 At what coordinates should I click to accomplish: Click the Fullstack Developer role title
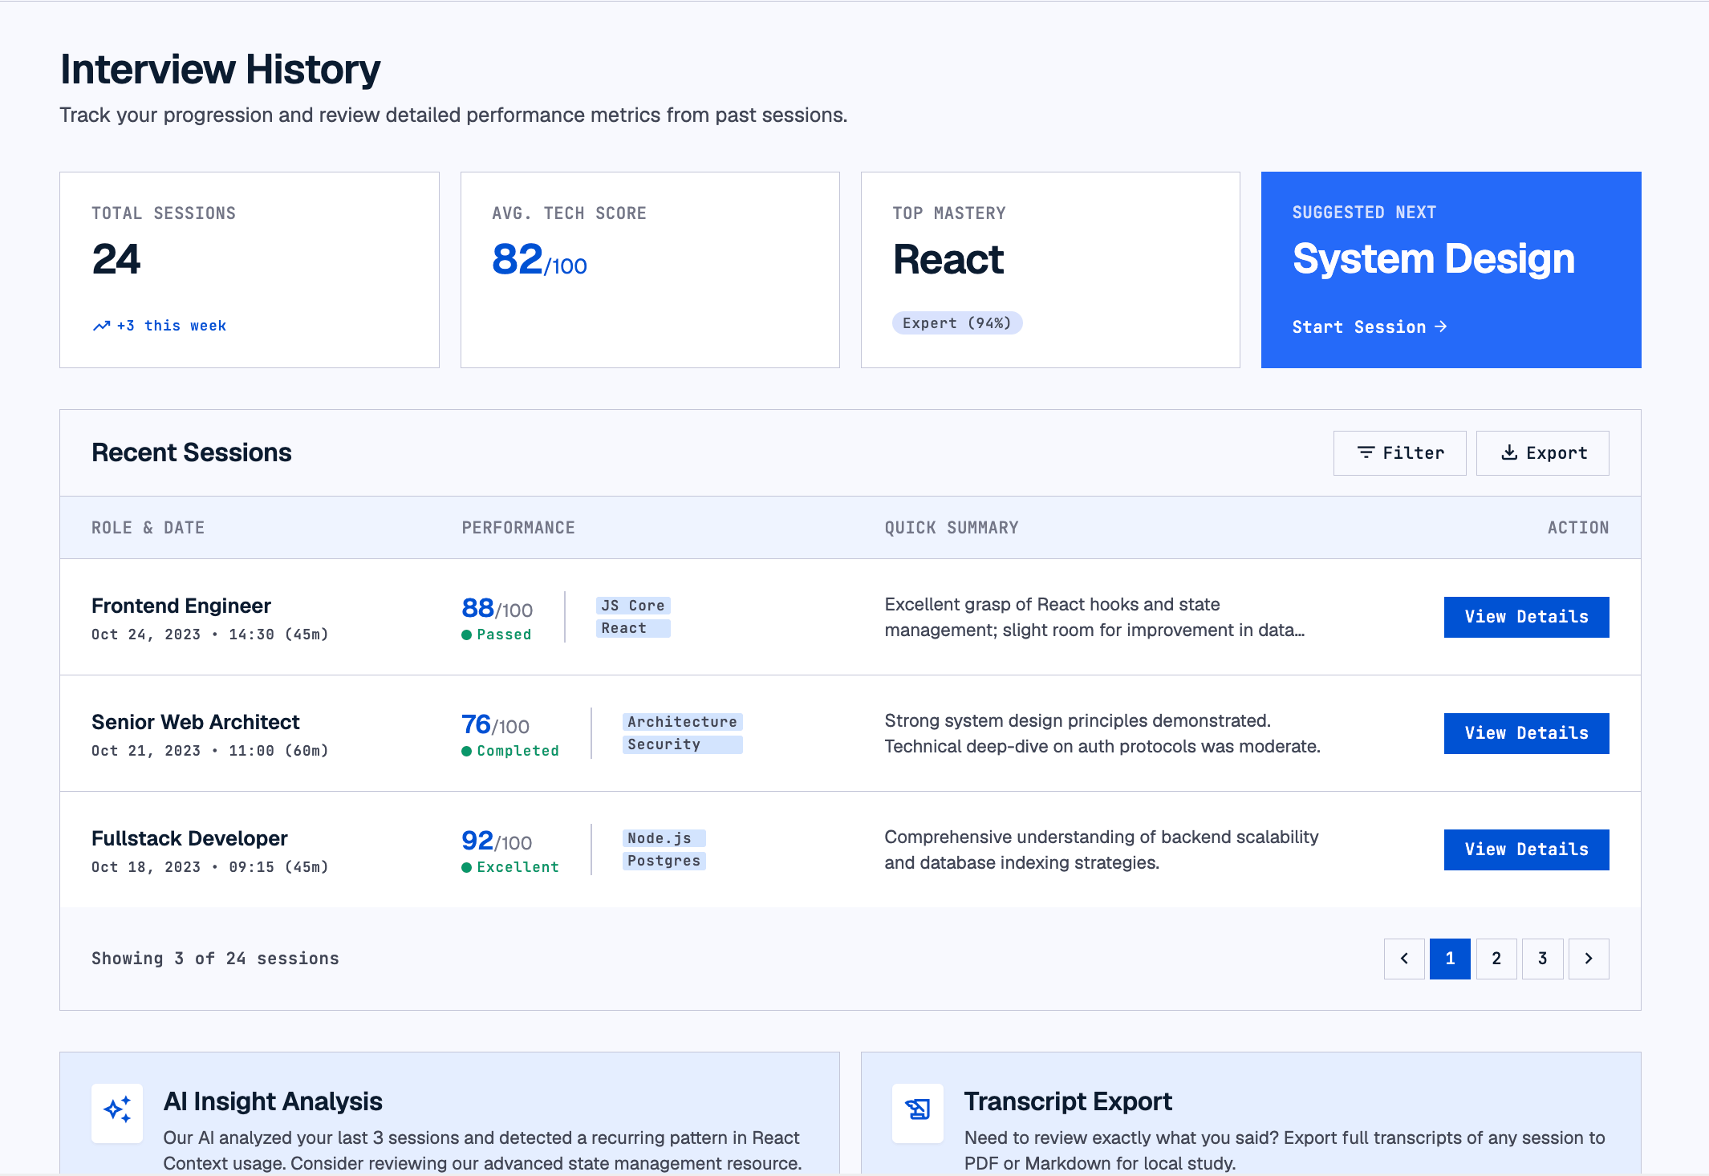click(189, 838)
